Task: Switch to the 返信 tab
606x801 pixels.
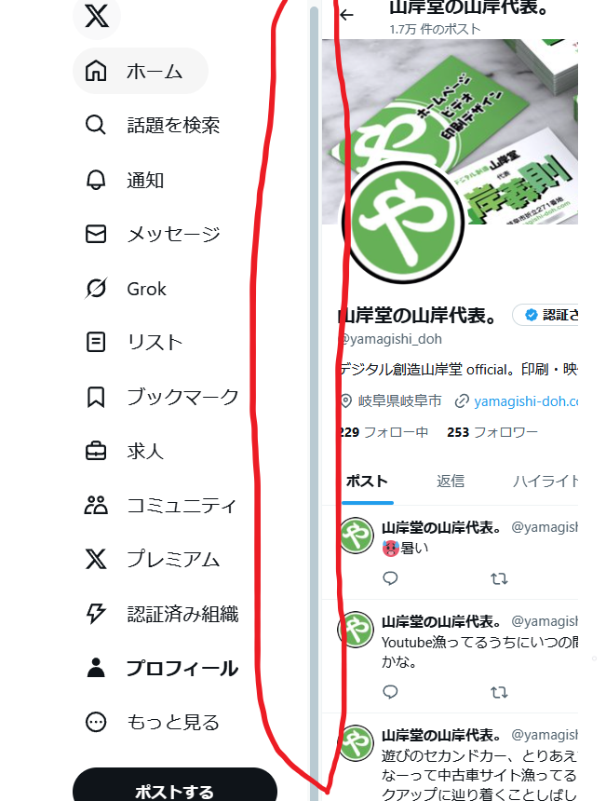Action: 451,482
